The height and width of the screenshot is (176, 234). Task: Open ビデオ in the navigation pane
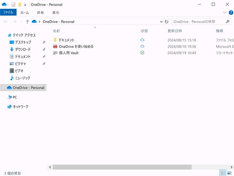19,71
